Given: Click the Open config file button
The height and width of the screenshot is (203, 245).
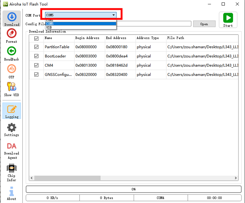Looking at the screenshot, I should pyautogui.click(x=204, y=24).
